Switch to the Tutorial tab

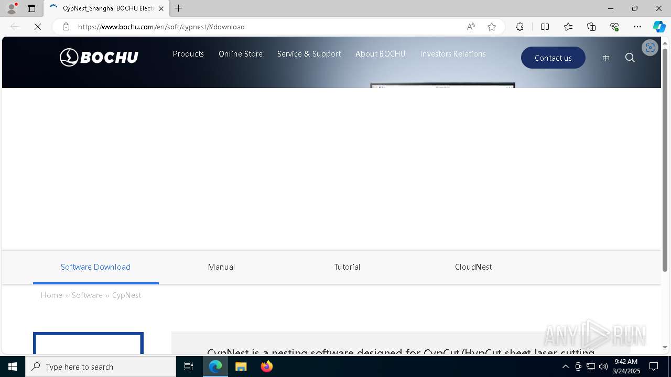coord(347,267)
